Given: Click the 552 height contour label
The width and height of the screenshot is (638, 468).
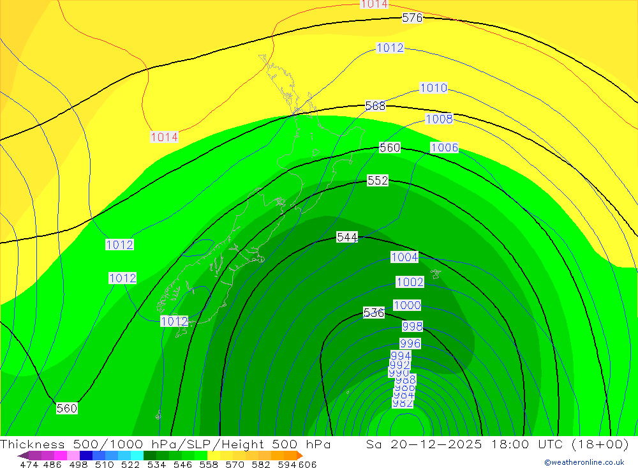Looking at the screenshot, I should pyautogui.click(x=378, y=181).
